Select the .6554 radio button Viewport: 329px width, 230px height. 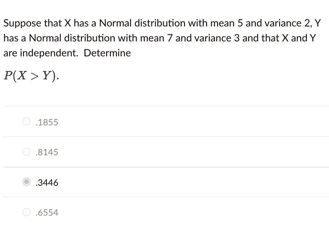coord(26,212)
